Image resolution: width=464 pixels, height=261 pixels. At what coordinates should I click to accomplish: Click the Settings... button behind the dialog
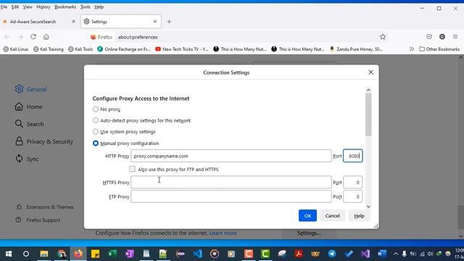(x=309, y=233)
